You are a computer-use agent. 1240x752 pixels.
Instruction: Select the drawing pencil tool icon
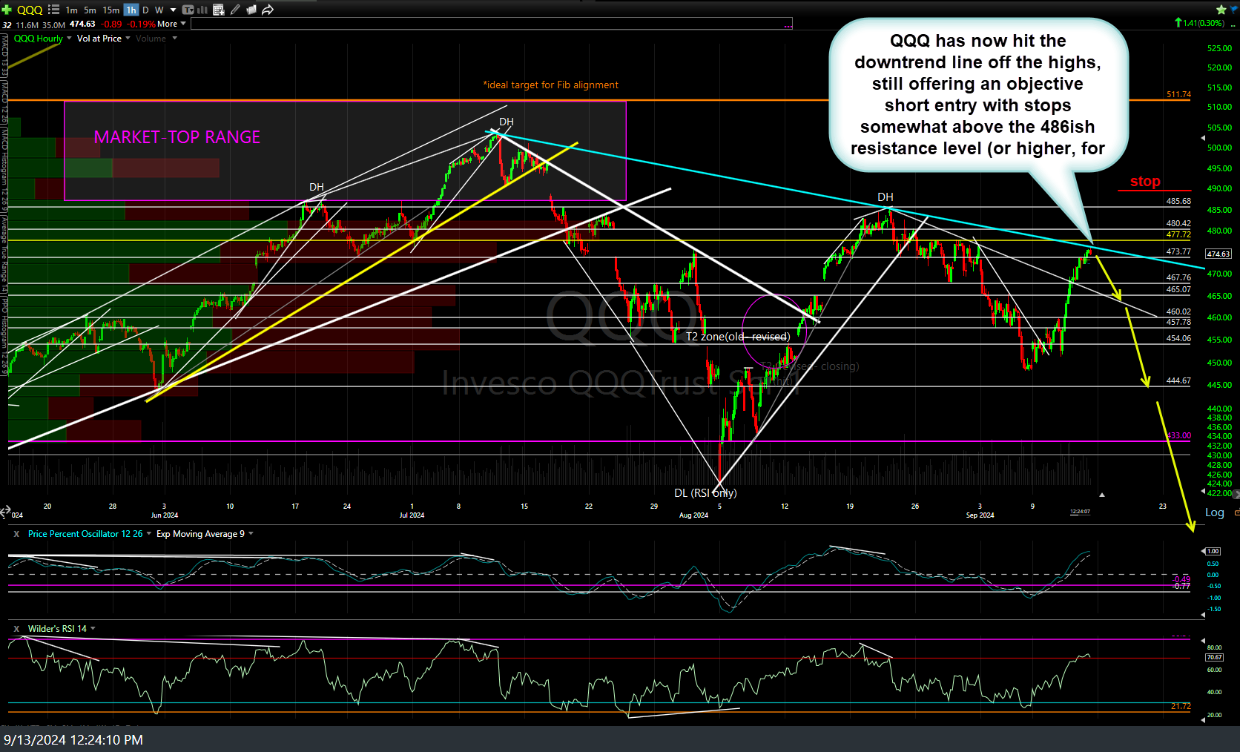click(236, 10)
